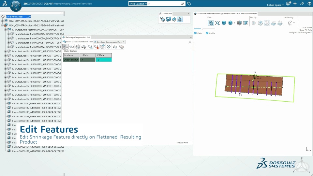
Task: Click the remove feature minus icon
Action: point(96,47)
